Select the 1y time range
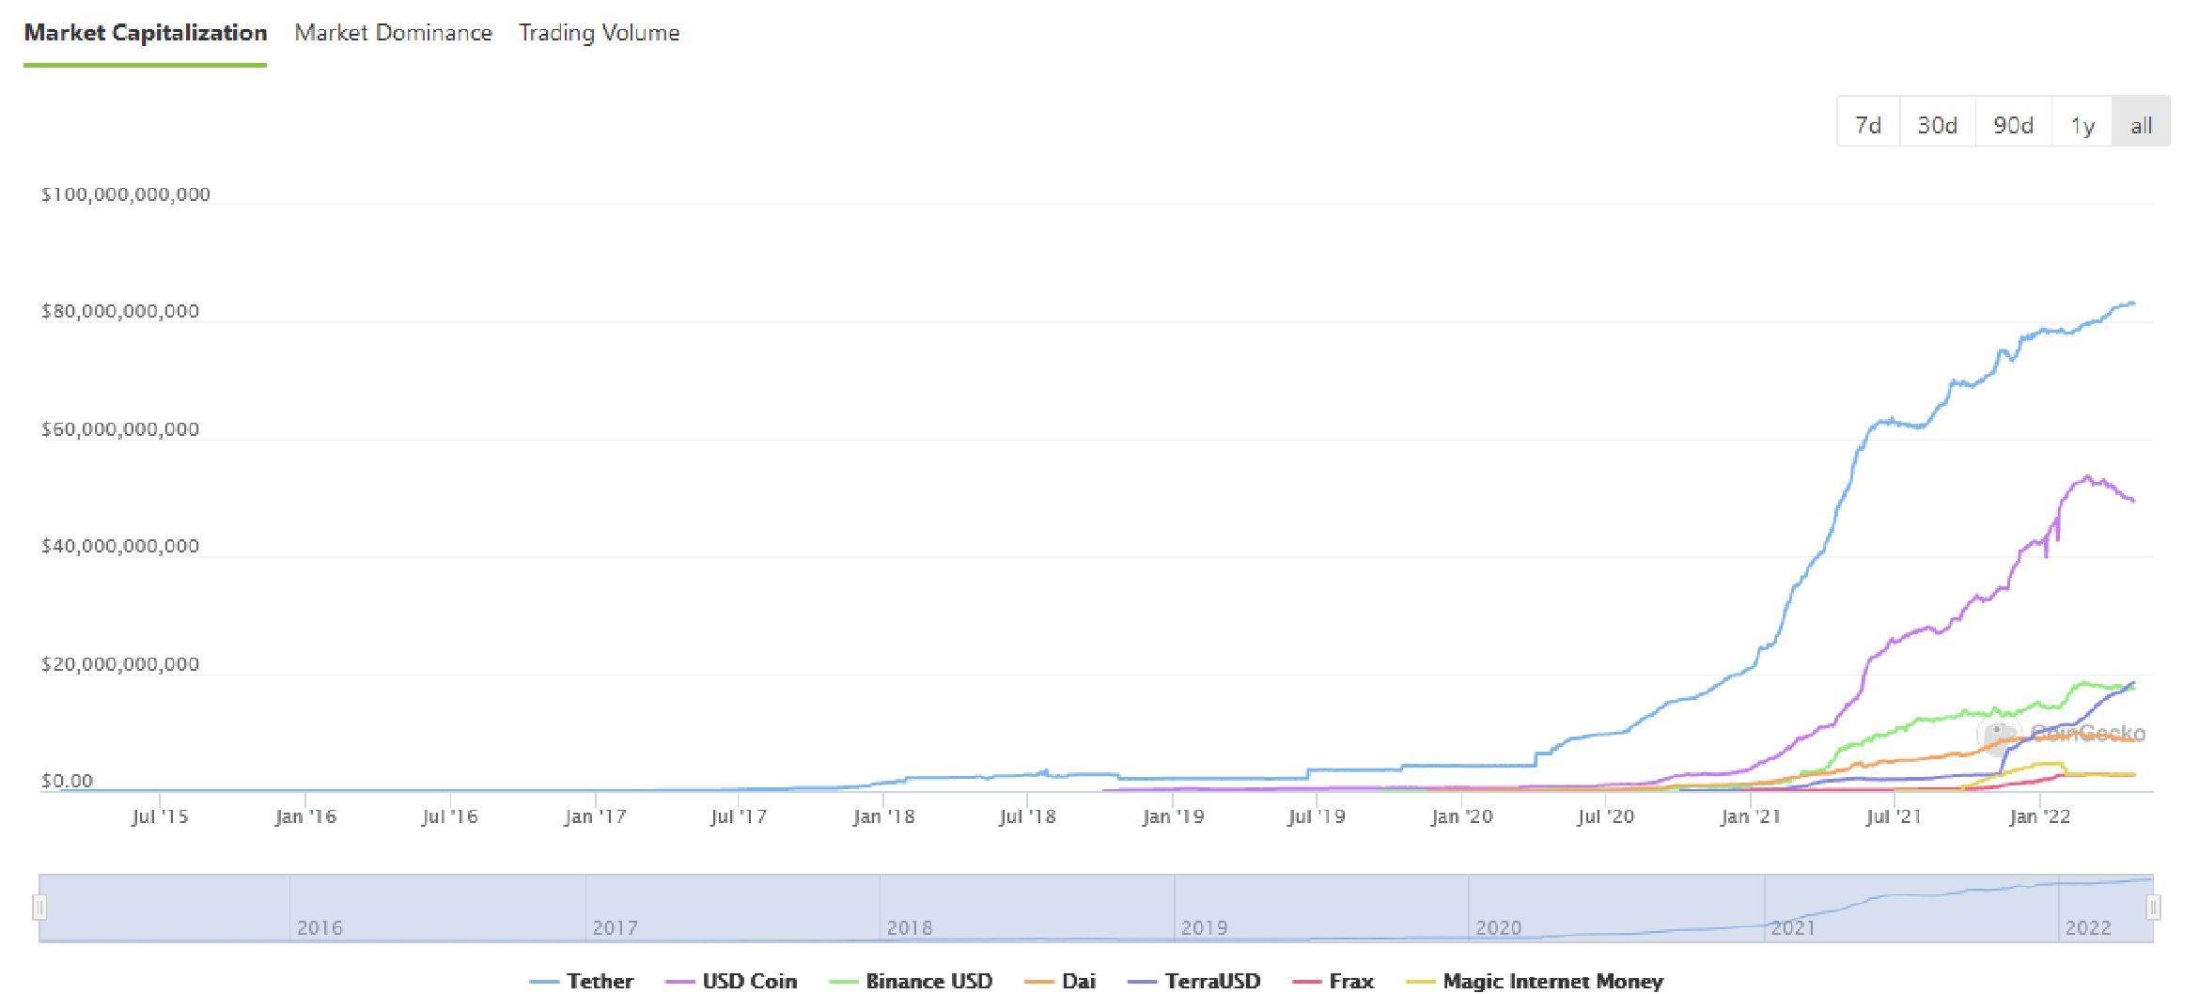Screen dimensions: 2199x994 [x=2082, y=123]
